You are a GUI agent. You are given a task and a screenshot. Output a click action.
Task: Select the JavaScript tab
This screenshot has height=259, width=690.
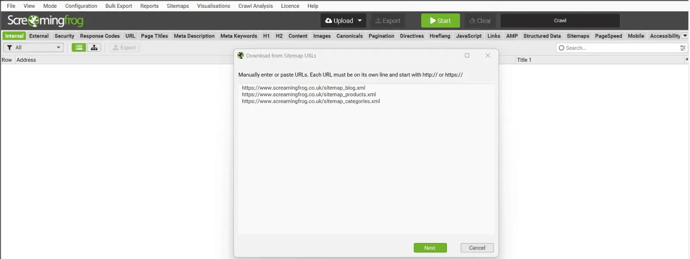click(x=469, y=36)
